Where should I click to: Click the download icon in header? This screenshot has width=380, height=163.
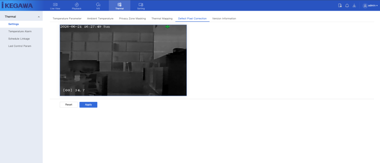pyautogui.click(x=354, y=6)
